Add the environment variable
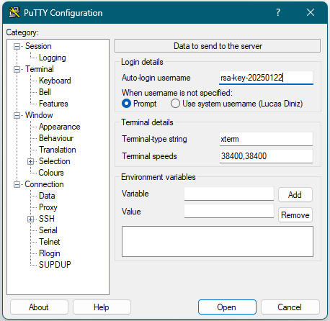The height and width of the screenshot is (321, 330). point(295,195)
